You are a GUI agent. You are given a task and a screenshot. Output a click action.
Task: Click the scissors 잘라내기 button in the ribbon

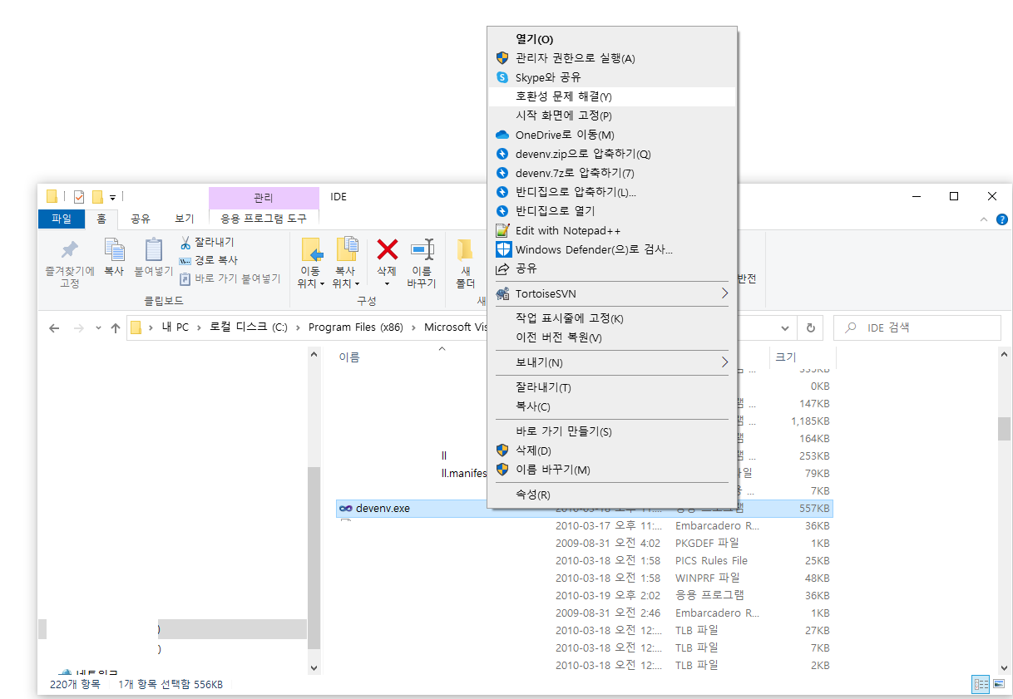click(x=207, y=242)
